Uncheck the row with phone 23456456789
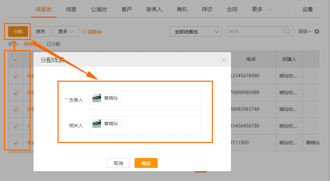This screenshot has width=330, height=181. pyautogui.click(x=16, y=126)
